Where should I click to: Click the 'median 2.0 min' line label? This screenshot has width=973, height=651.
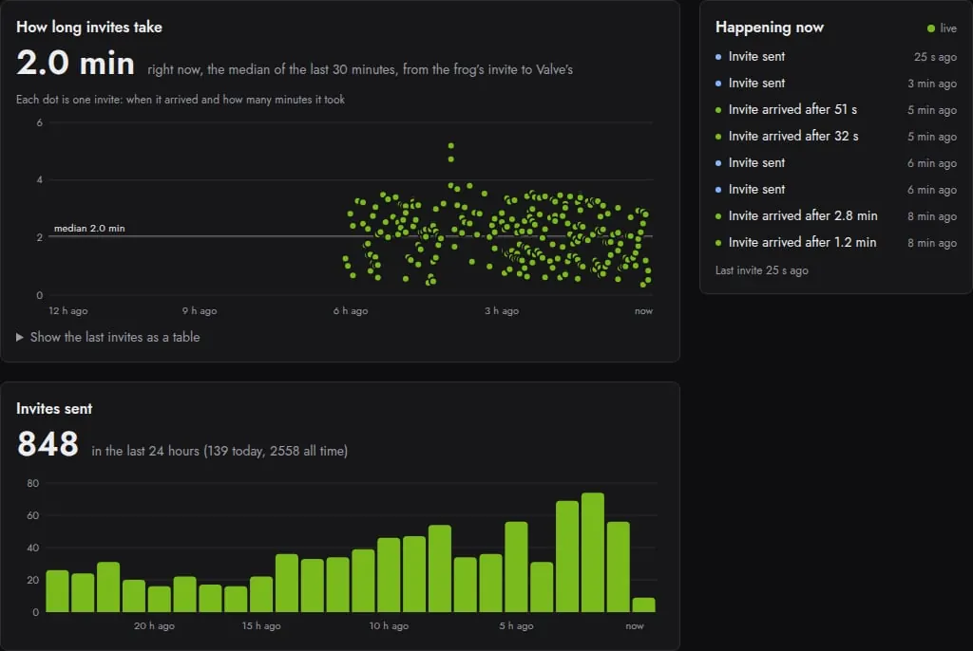pyautogui.click(x=89, y=228)
